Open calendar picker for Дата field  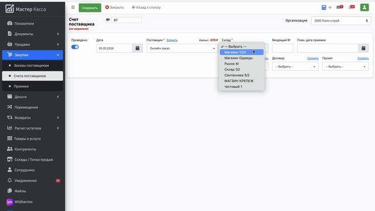coord(138,48)
